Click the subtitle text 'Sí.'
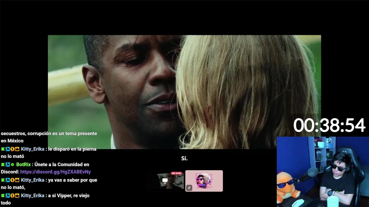The width and height of the screenshot is (369, 207). 184,158
